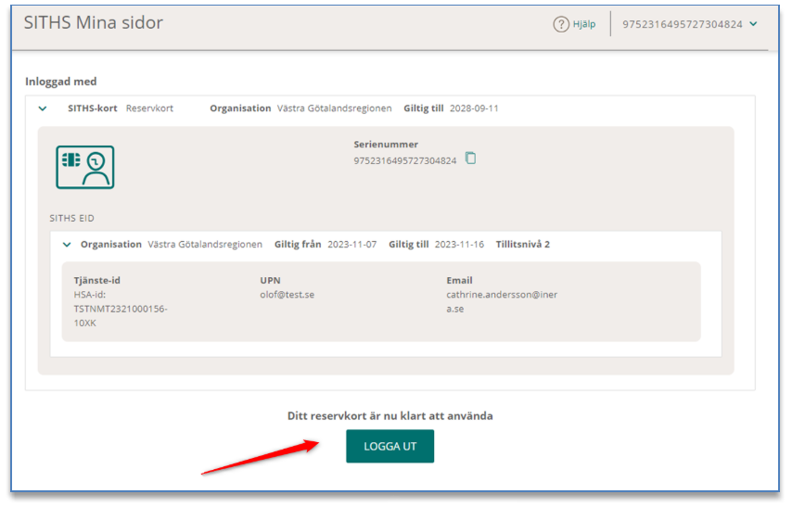The image size is (792, 507).
Task: Click the Inloggad med heading
Action: tap(61, 82)
